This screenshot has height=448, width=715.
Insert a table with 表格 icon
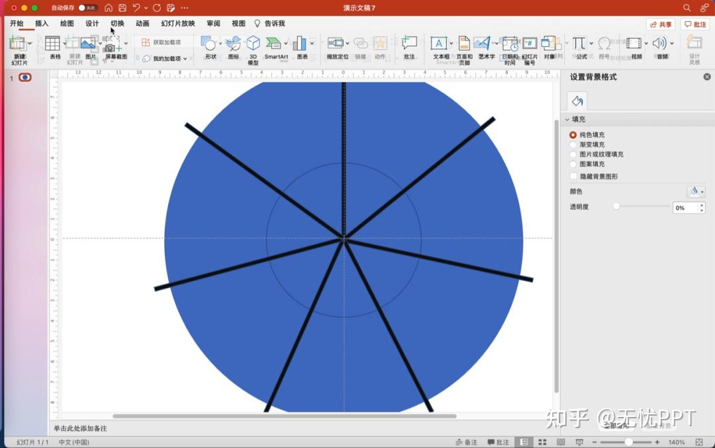tap(52, 44)
